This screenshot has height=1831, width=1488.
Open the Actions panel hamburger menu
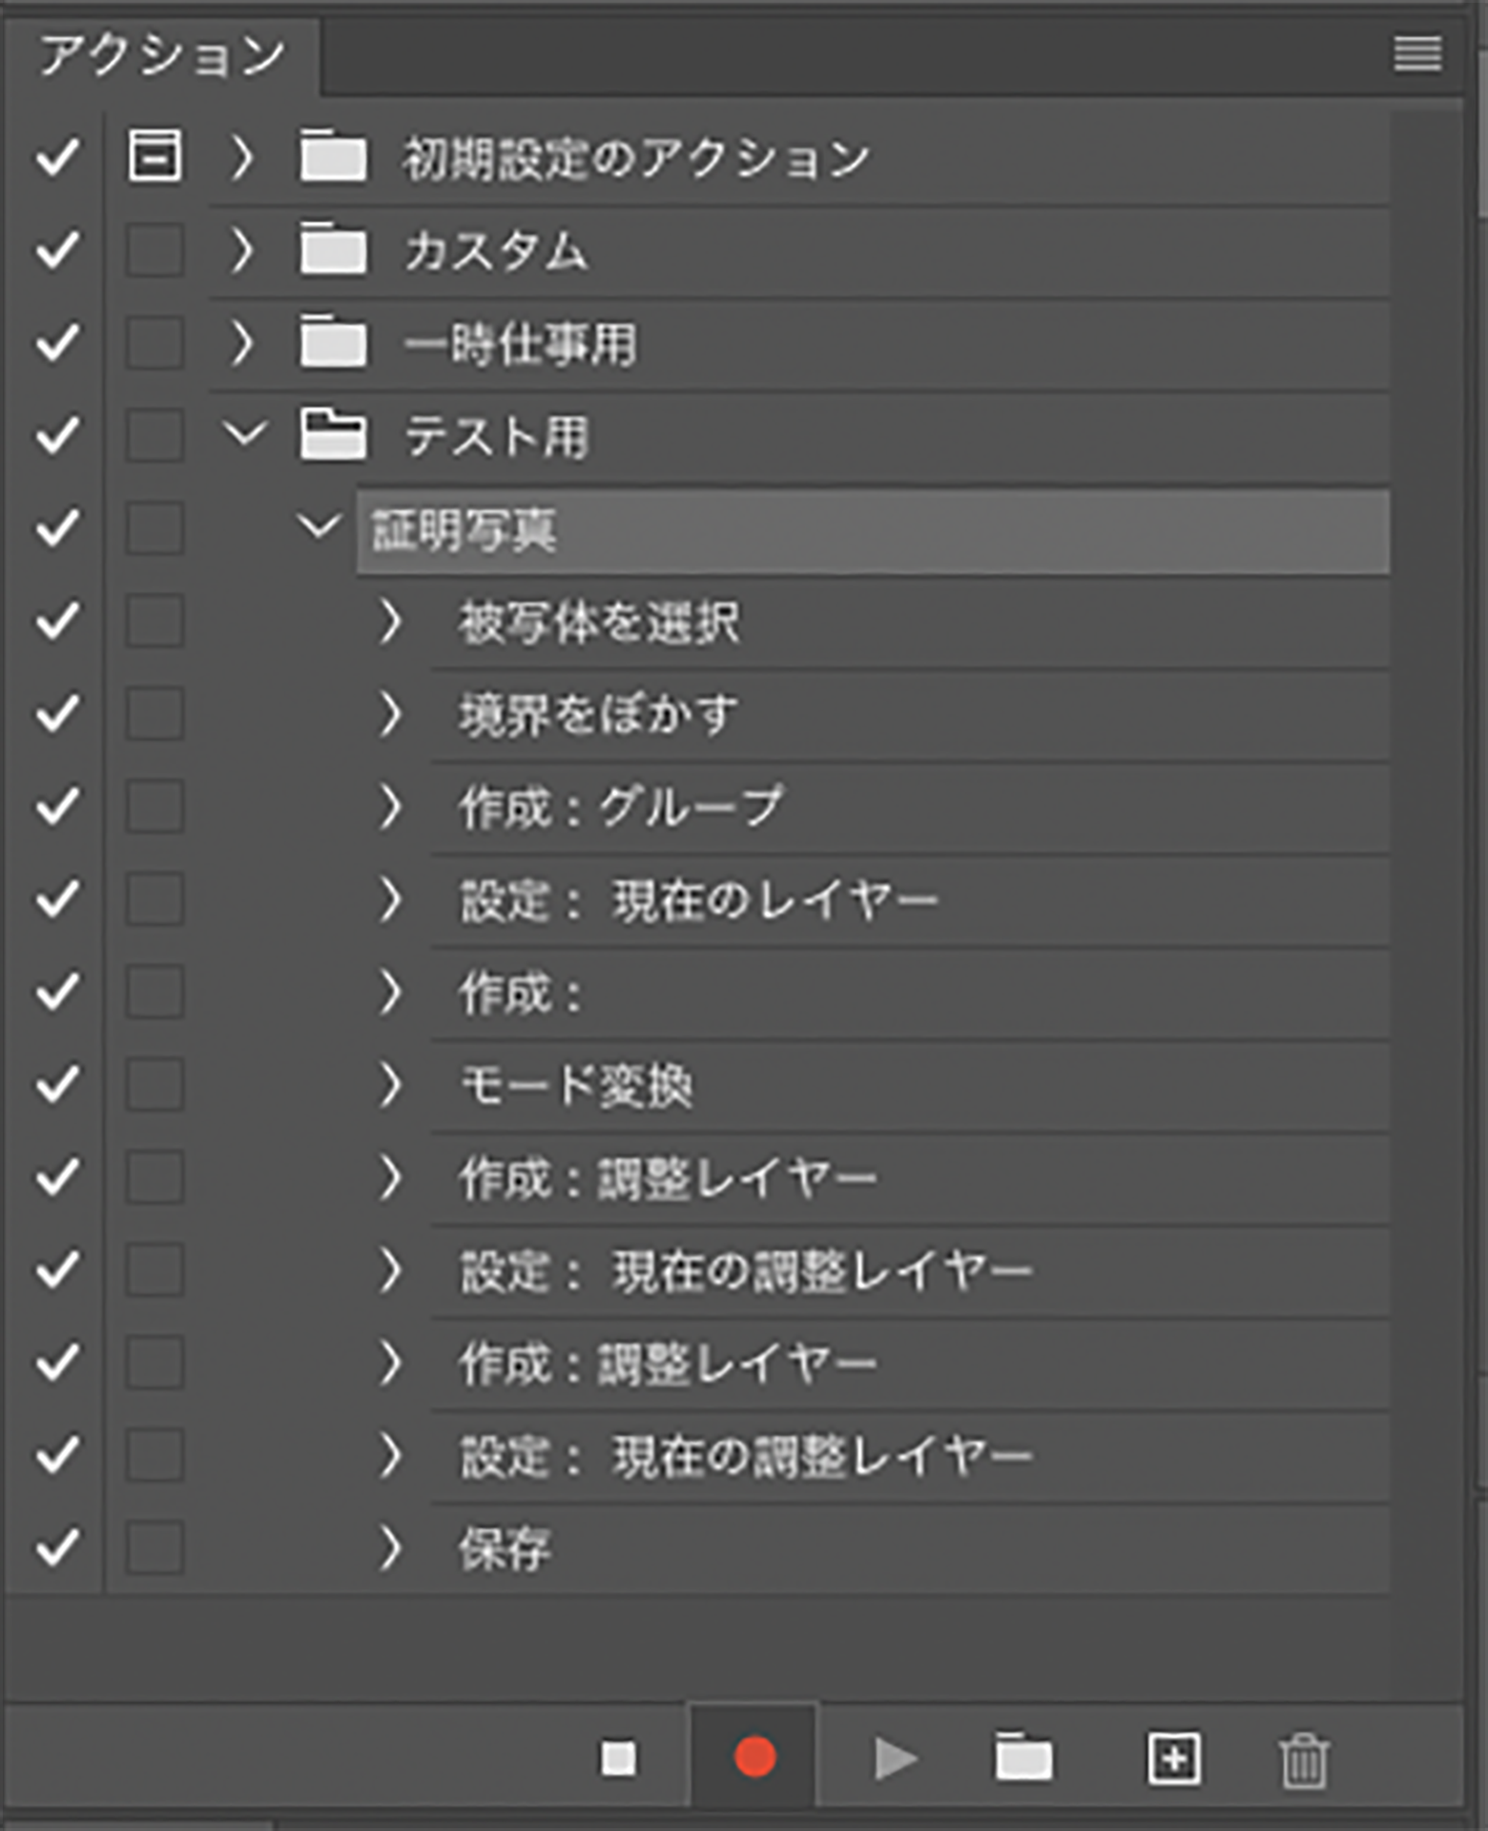click(1416, 54)
